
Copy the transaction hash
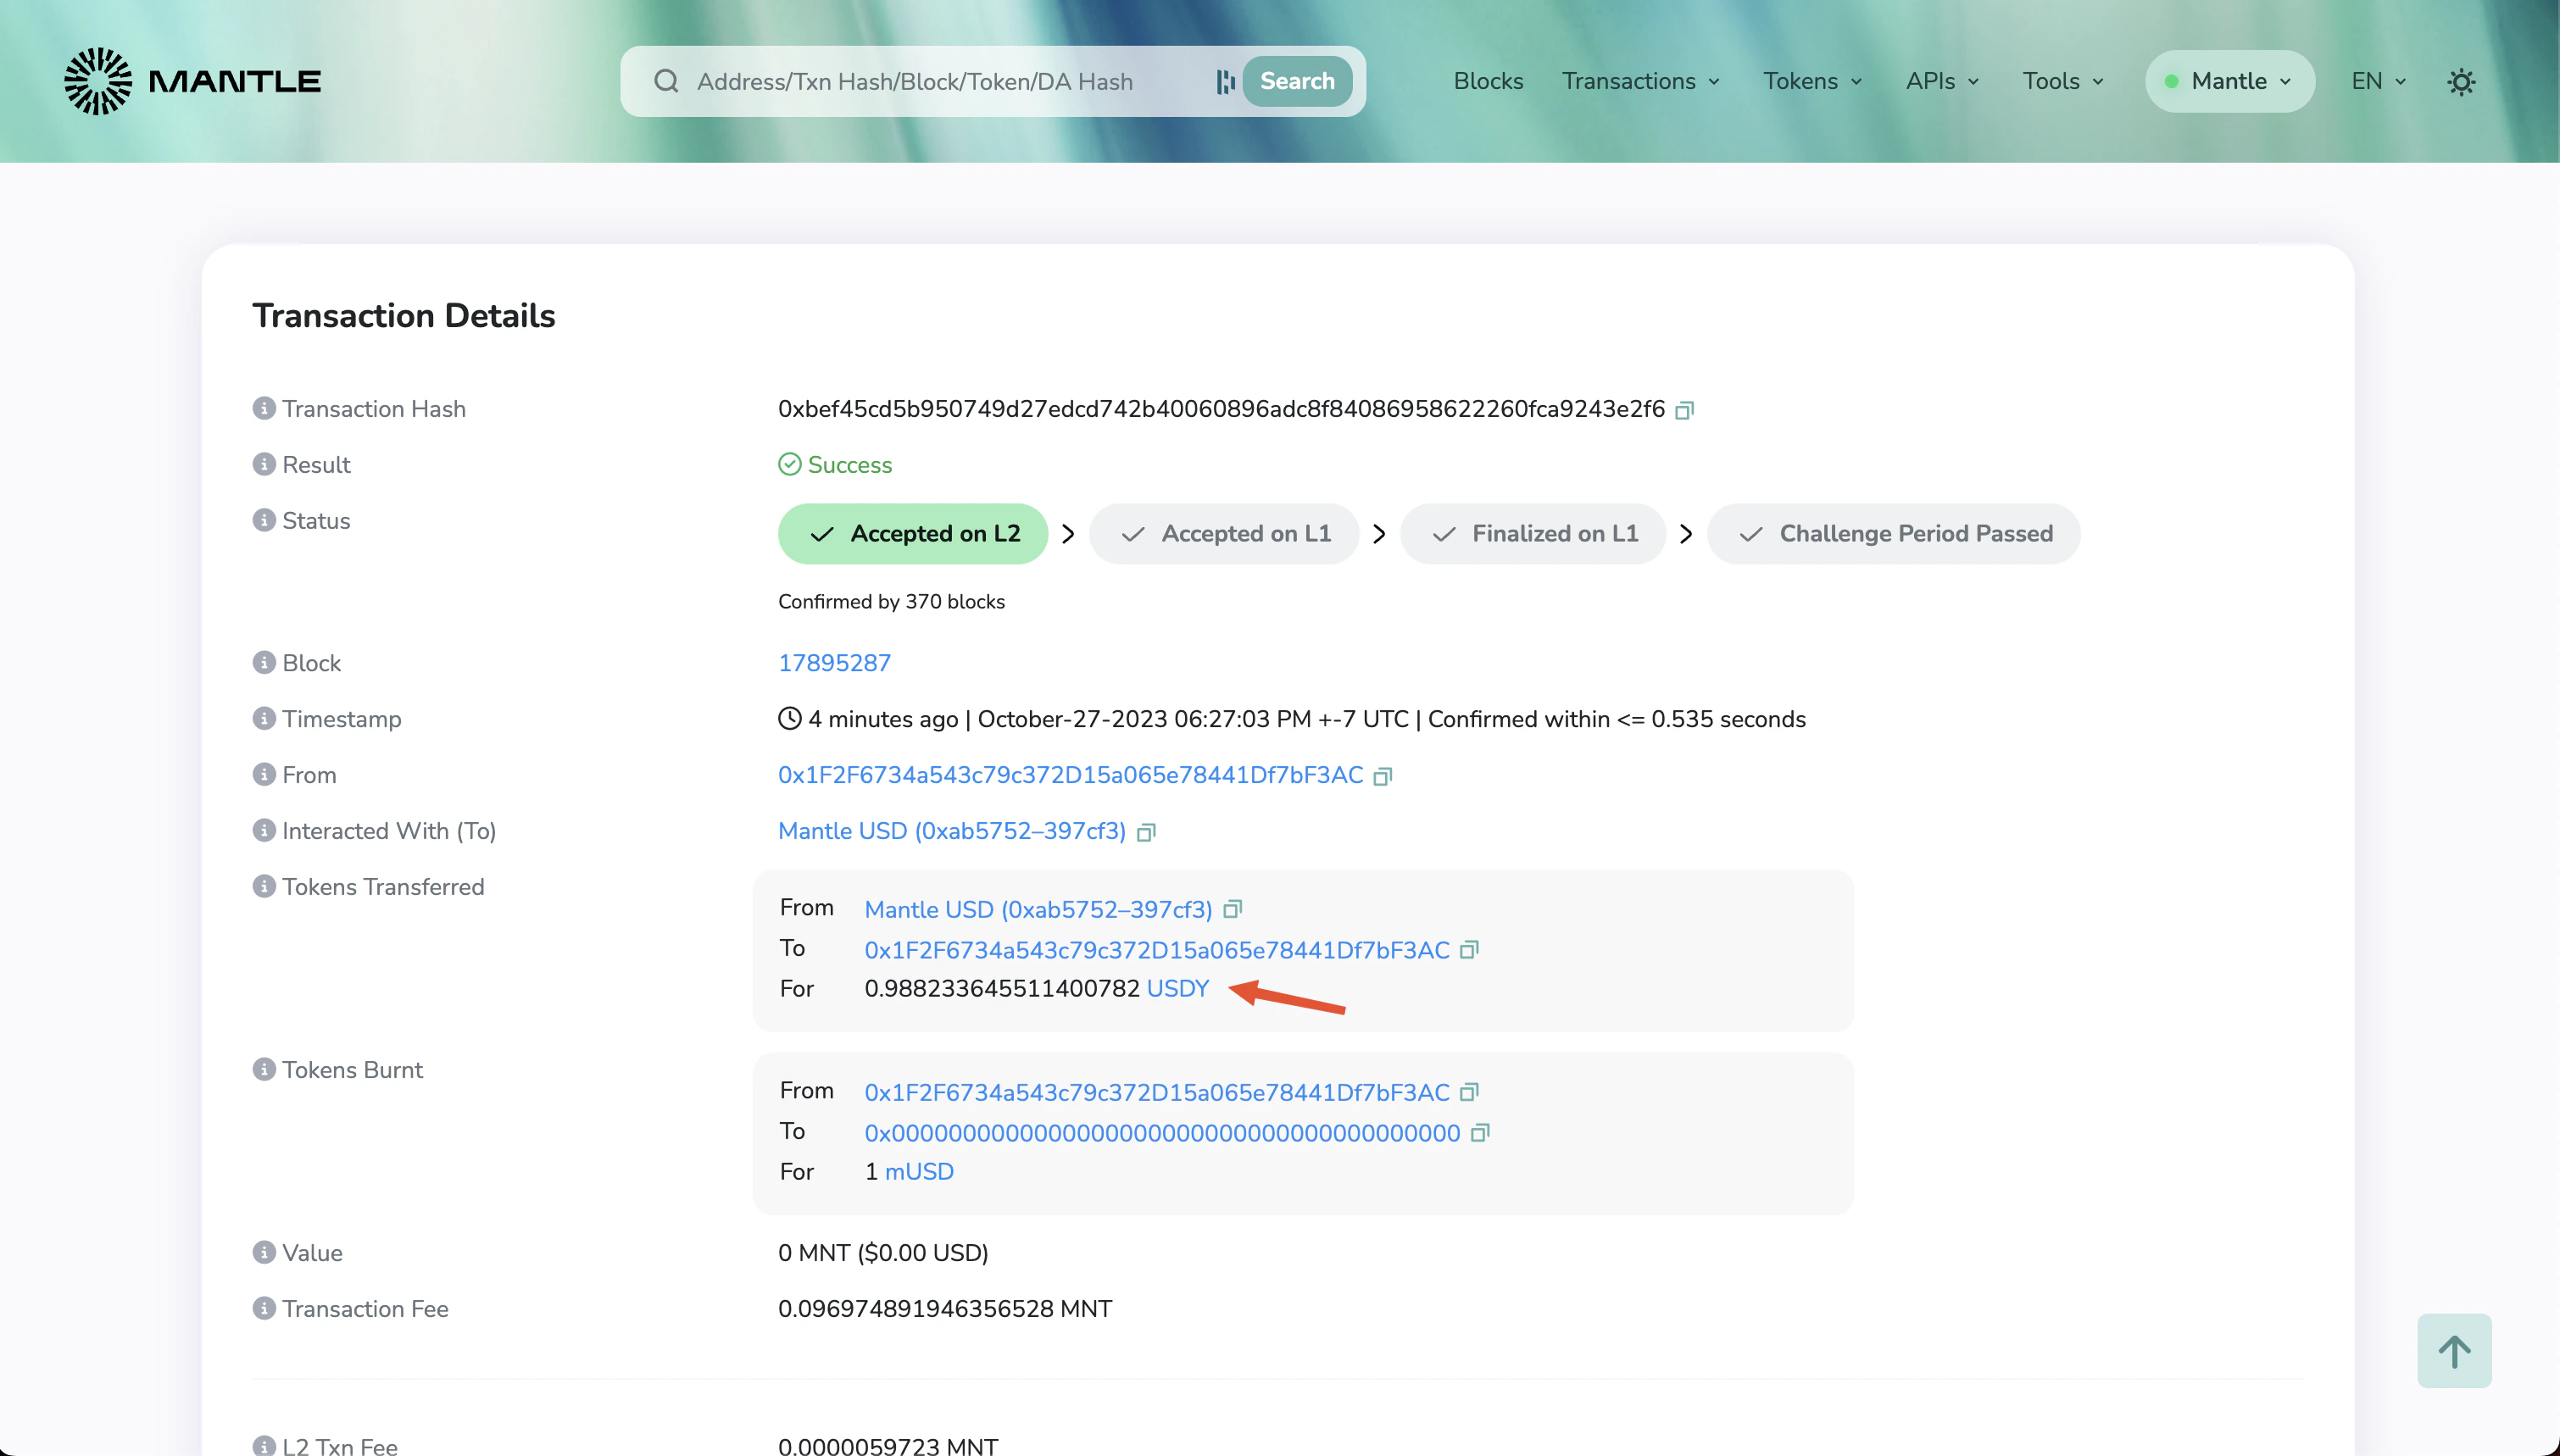pos(1685,409)
